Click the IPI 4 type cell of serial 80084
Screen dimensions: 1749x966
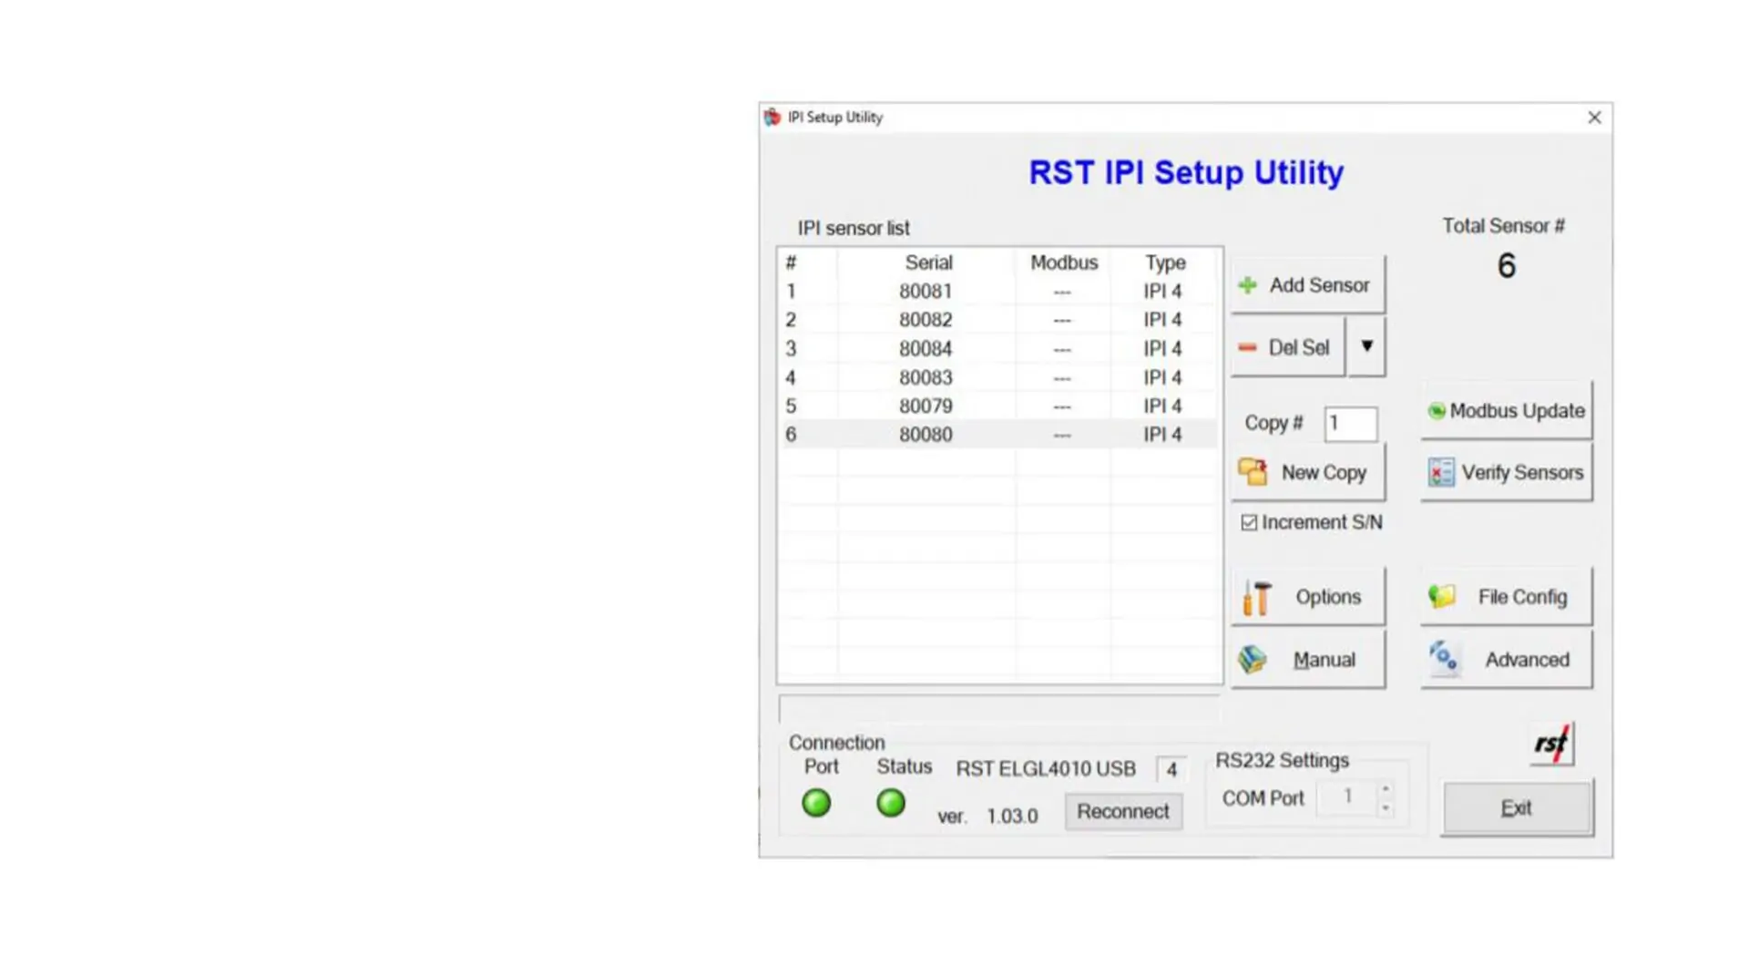pyautogui.click(x=1162, y=349)
